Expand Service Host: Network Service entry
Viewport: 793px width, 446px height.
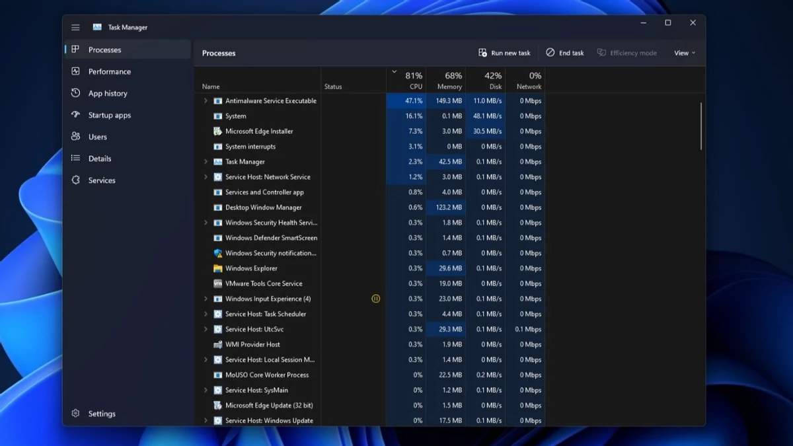pos(205,176)
